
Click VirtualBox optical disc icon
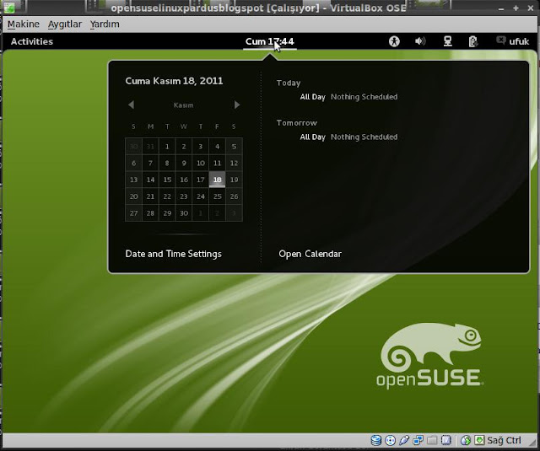pos(390,440)
